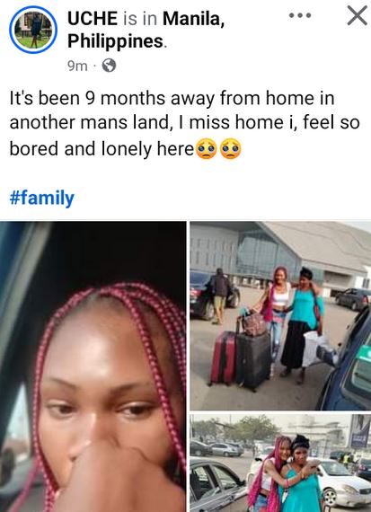The image size is (371, 512).
Task: Open the three-dot post options menu
Action: click(300, 15)
